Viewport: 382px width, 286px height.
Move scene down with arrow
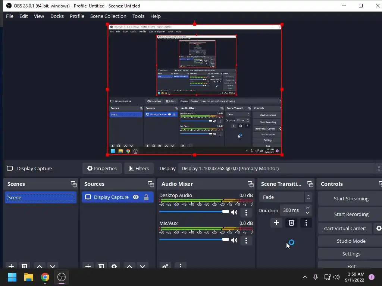click(x=53, y=266)
